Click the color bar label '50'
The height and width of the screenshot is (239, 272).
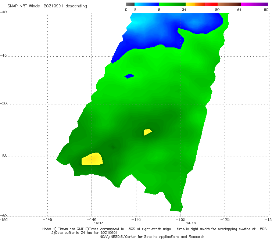point(217,10)
